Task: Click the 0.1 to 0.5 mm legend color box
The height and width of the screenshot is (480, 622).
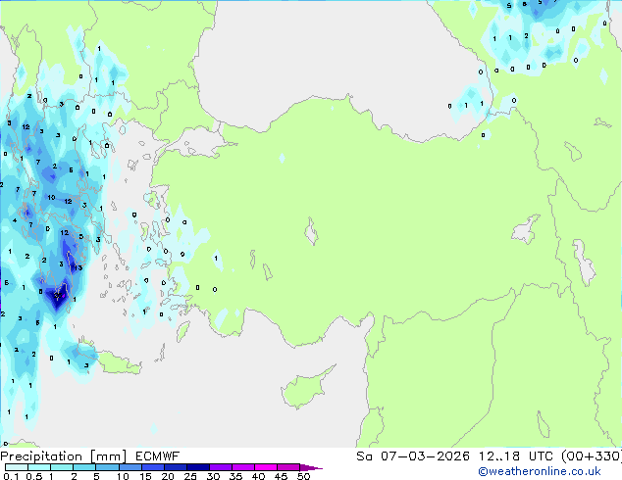Action: coord(17,467)
